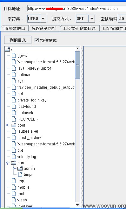
Task: Select the boot folder label
Action: pyautogui.click(x=21, y=125)
